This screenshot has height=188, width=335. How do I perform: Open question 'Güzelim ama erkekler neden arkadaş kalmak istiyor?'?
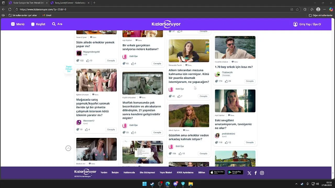189,137
